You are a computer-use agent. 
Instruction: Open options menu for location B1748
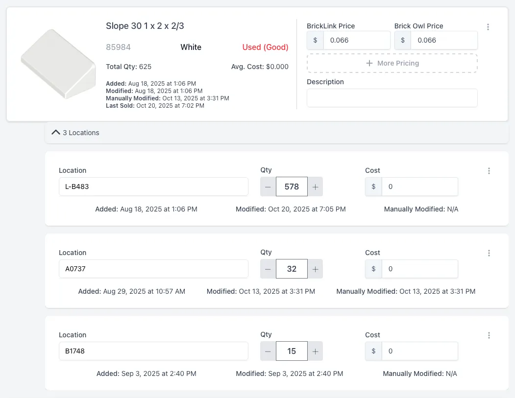[x=489, y=335]
